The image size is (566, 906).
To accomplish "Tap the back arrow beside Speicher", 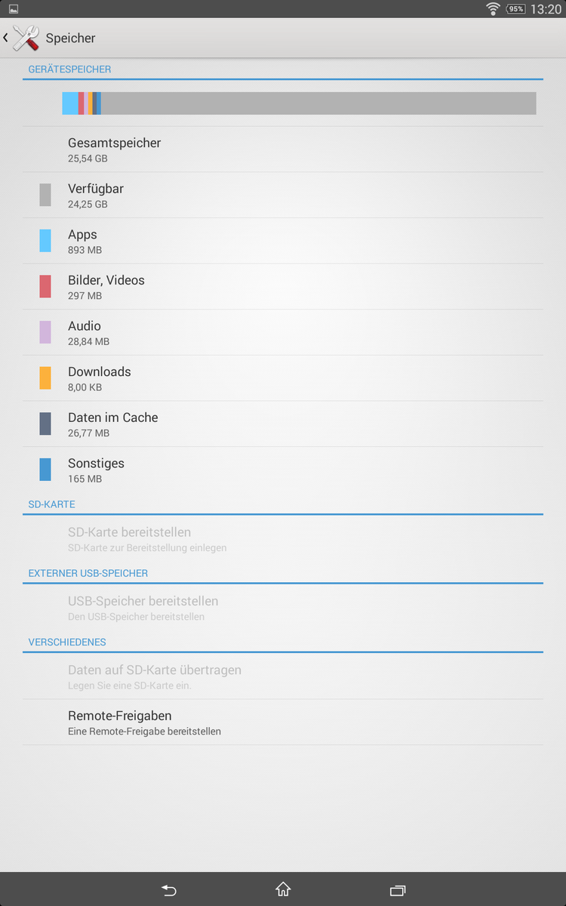I will tap(6, 38).
